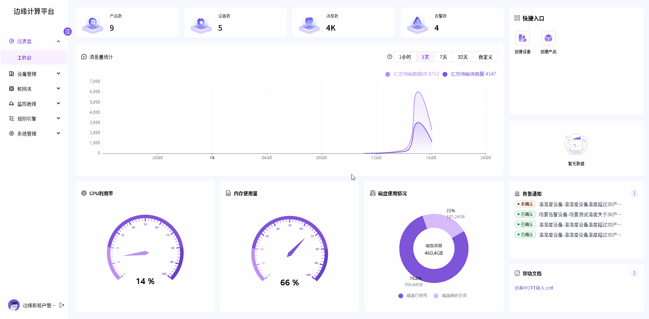
Task: Select the 7天 time range tab
Action: pyautogui.click(x=443, y=57)
